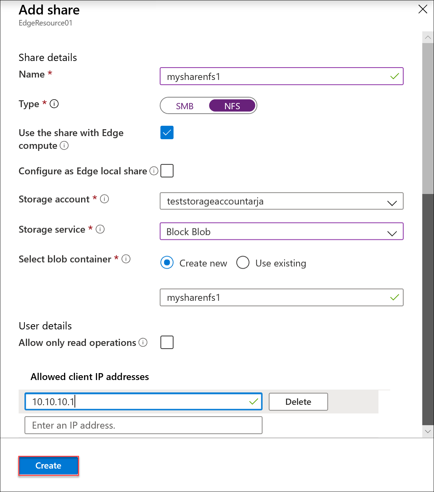
Task: Click the Enter an IP address field
Action: coord(143,426)
